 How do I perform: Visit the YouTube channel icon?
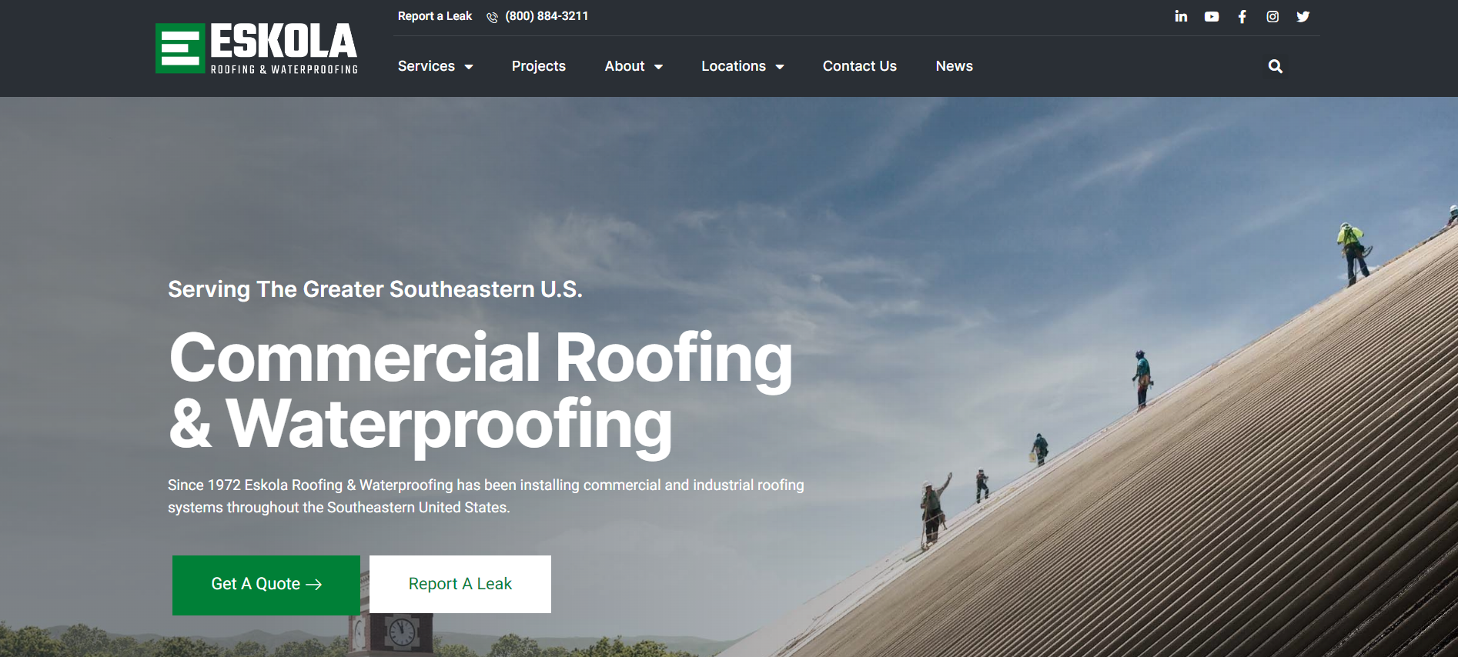click(1212, 16)
